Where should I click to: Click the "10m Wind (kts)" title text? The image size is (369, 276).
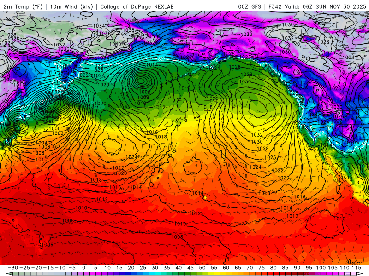pyautogui.click(x=71, y=6)
